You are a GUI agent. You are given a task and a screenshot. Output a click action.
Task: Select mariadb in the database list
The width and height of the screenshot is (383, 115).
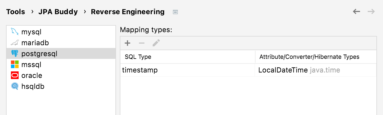click(61, 43)
